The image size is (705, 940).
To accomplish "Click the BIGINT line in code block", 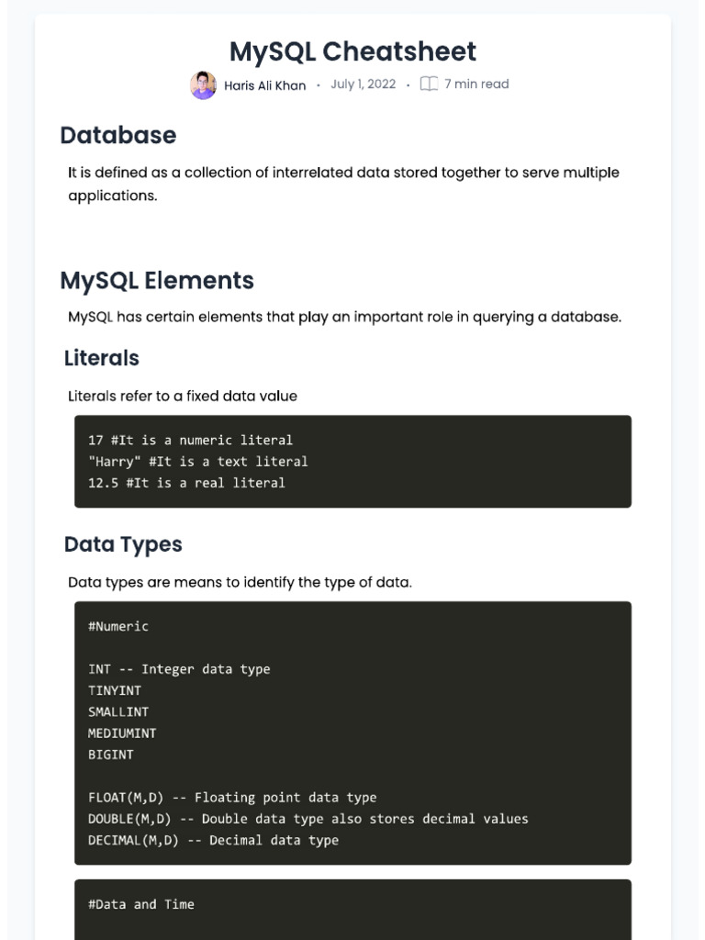I will (x=111, y=755).
